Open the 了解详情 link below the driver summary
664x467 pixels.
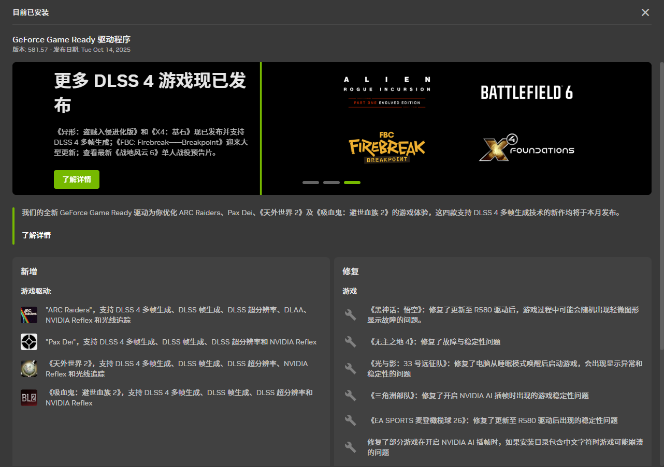(36, 235)
